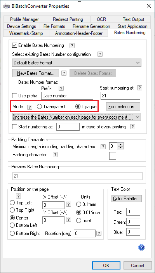The height and width of the screenshot is (273, 155).
Task: Open help for X Offset field
Action: point(69,204)
